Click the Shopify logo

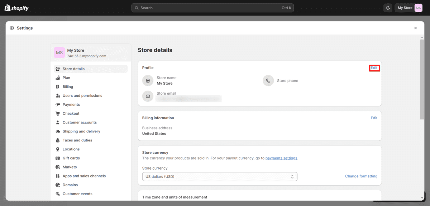16,7
